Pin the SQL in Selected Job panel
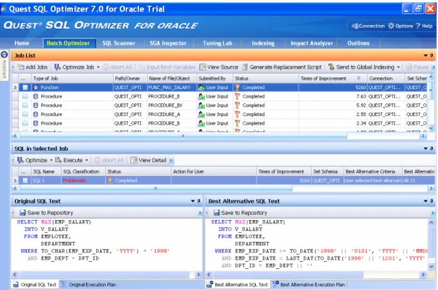438x290 pixels. click(x=432, y=148)
